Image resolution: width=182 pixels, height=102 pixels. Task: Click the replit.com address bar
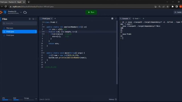point(81,7)
